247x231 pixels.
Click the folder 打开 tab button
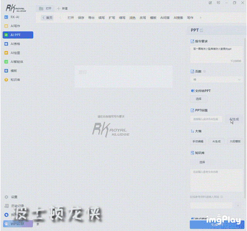coord(45,8)
